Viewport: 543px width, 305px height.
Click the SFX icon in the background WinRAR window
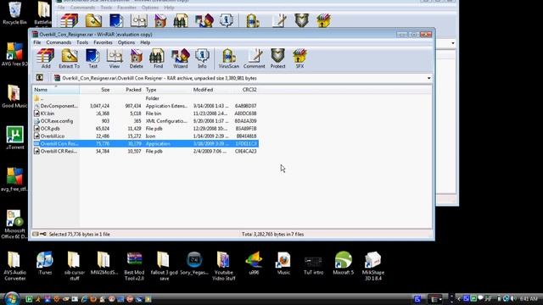pyautogui.click(x=323, y=20)
